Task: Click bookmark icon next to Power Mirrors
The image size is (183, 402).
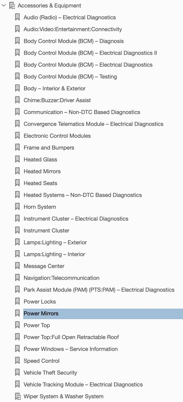Action: [17, 313]
